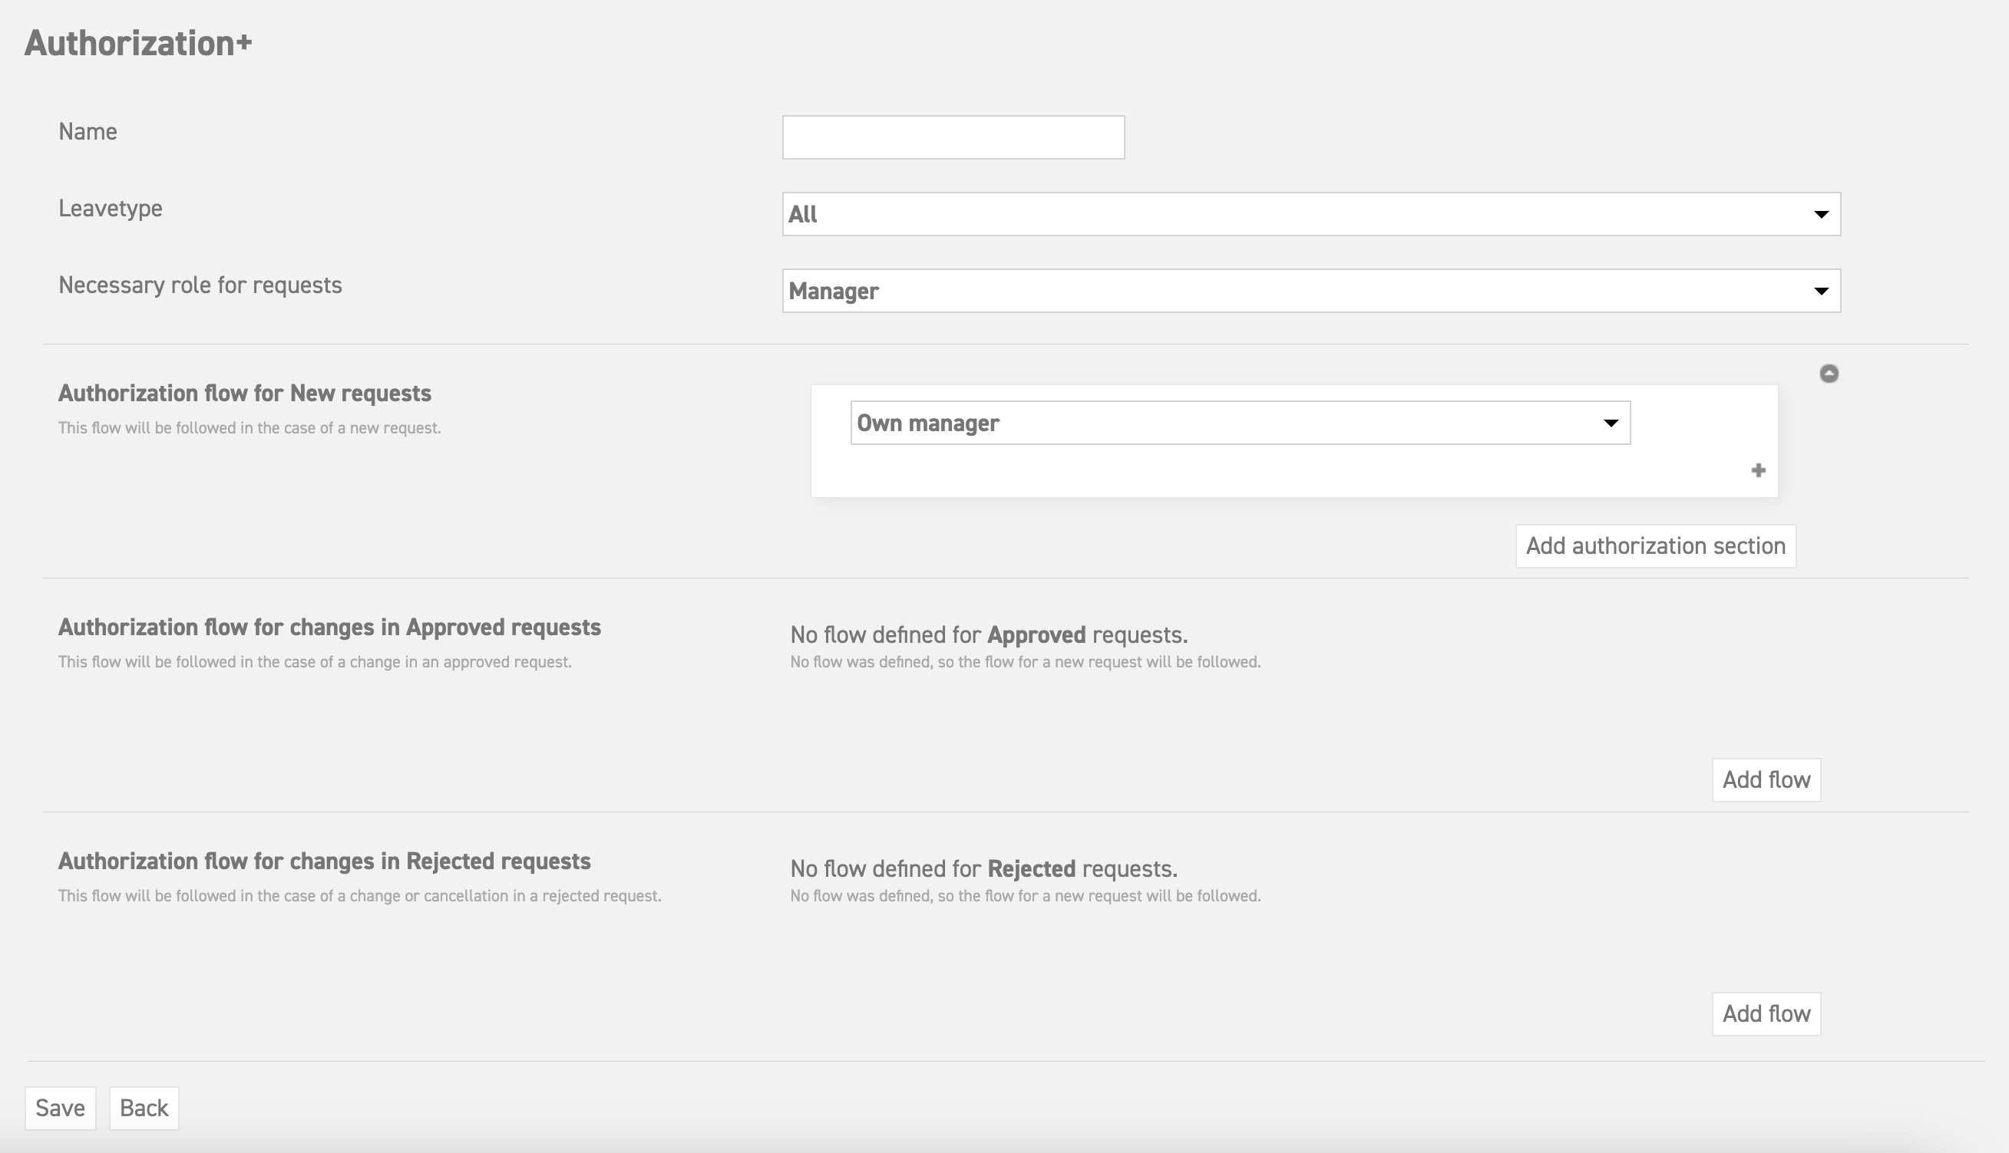This screenshot has height=1153, width=2009.
Task: Click description about change or cancellation in rejected request
Action: [360, 896]
